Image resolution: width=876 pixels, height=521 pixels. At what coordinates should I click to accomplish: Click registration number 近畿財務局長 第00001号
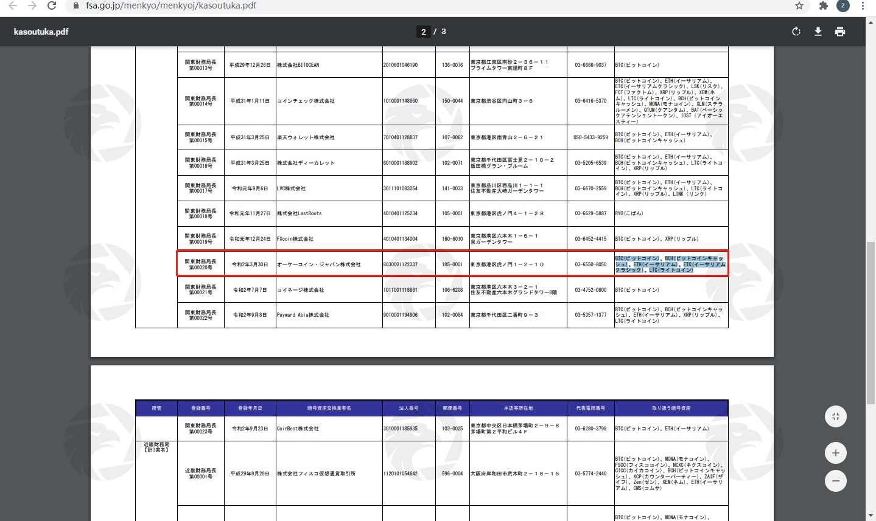(x=201, y=474)
